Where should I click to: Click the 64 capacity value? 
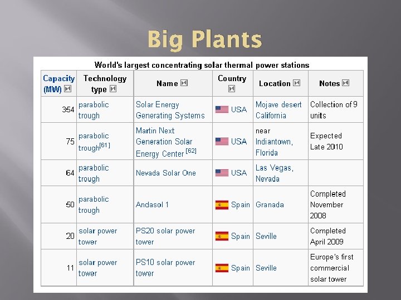pos(70,173)
